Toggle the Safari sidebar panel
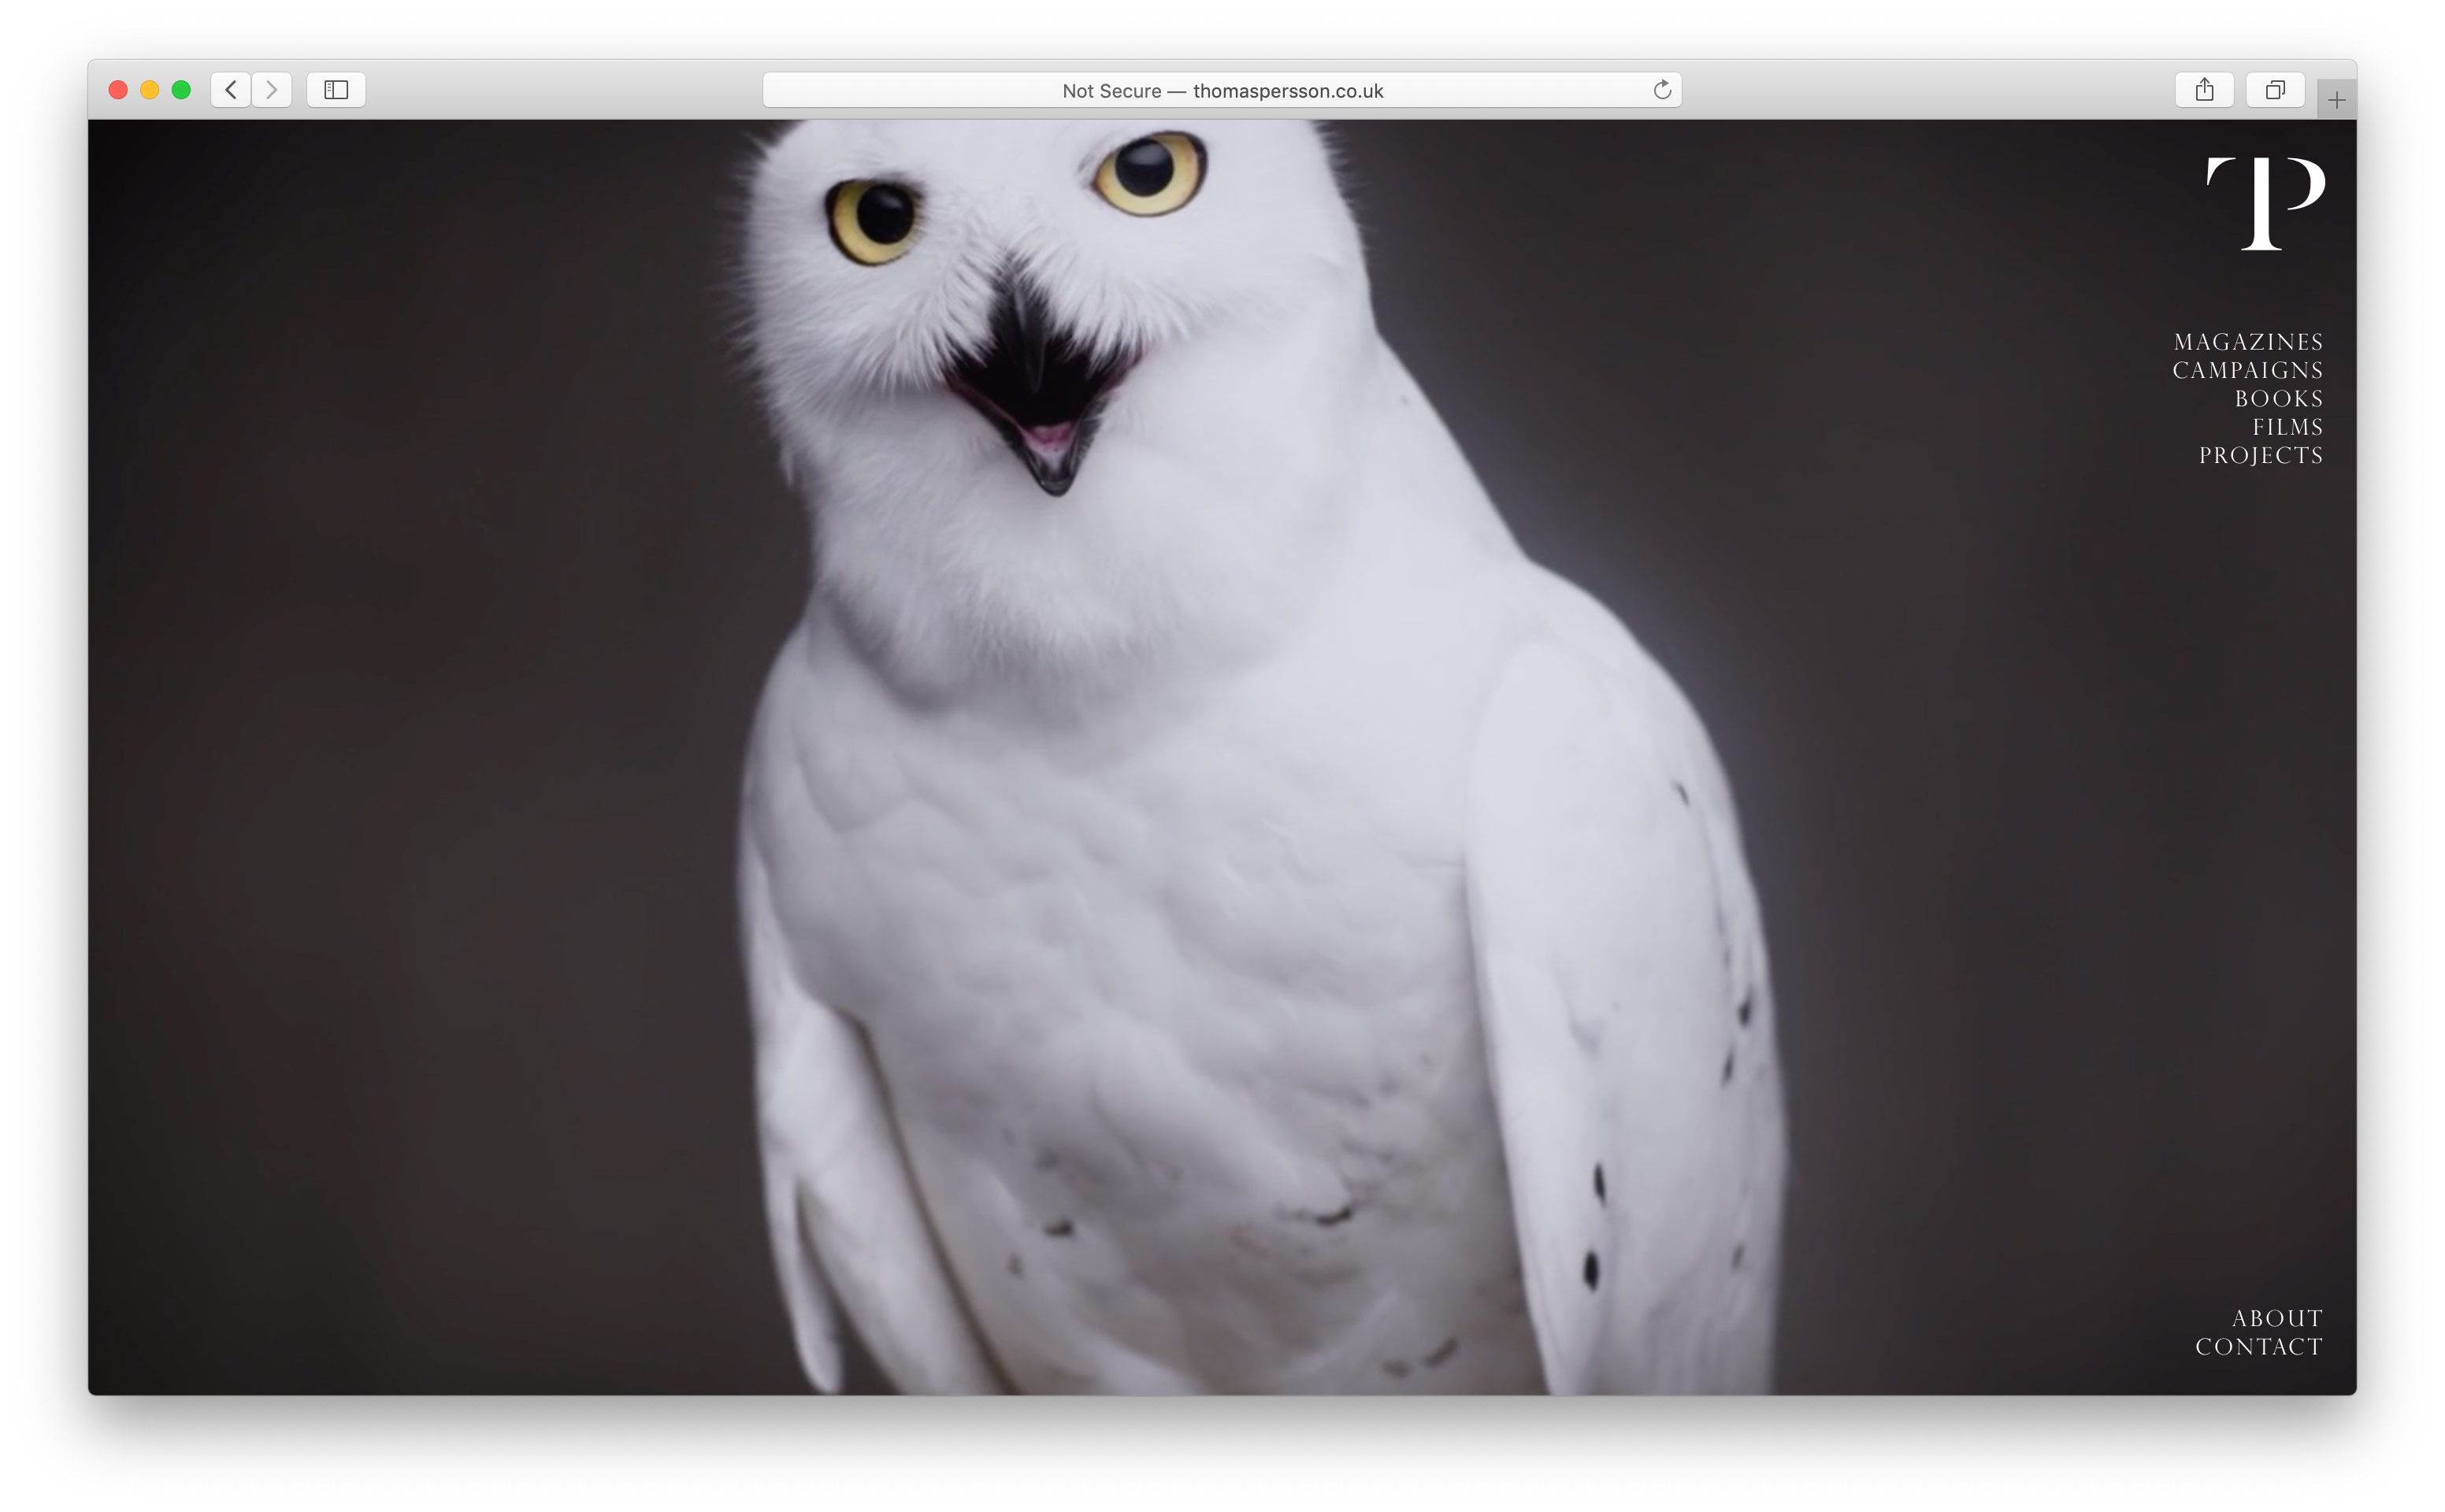Screen dimensions: 2445x1512 click(x=336, y=90)
